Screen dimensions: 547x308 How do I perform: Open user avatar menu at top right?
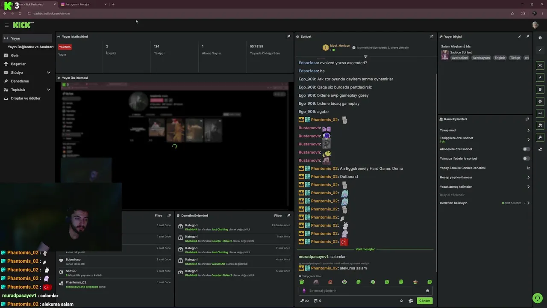[535, 25]
